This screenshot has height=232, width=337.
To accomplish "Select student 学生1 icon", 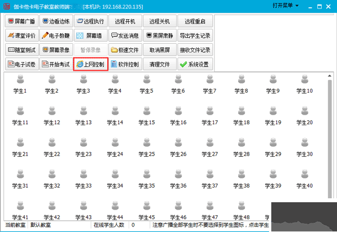I will click(x=21, y=84).
